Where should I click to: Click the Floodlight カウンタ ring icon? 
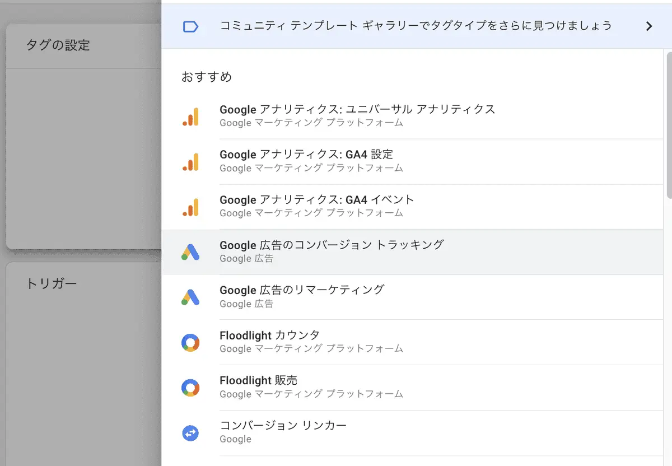(x=190, y=342)
